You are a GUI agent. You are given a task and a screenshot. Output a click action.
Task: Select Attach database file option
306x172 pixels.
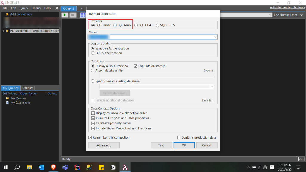pos(107,70)
